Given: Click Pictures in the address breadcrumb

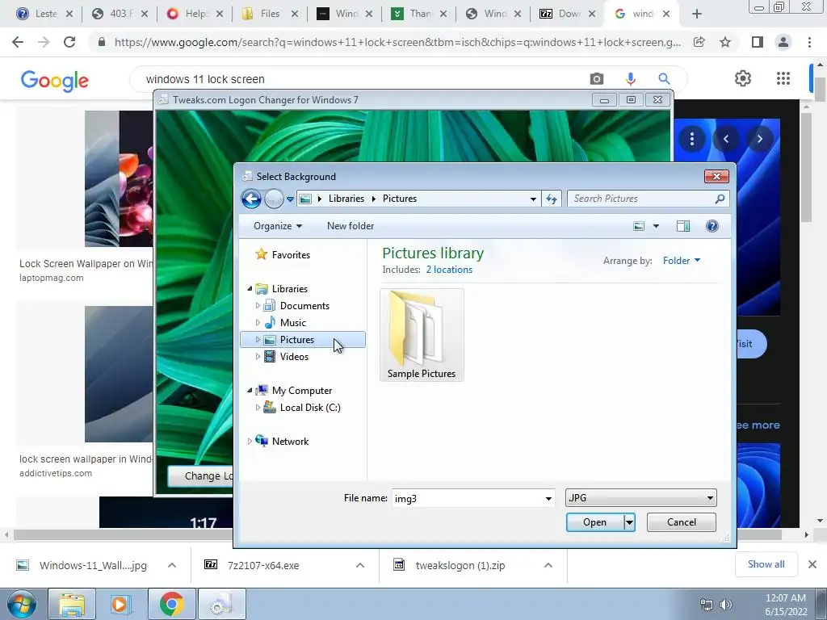Looking at the screenshot, I should [x=399, y=199].
